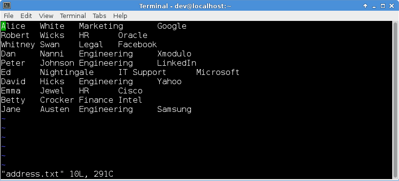
Task: Click the word Microsoft in Ed's row
Action: 218,72
